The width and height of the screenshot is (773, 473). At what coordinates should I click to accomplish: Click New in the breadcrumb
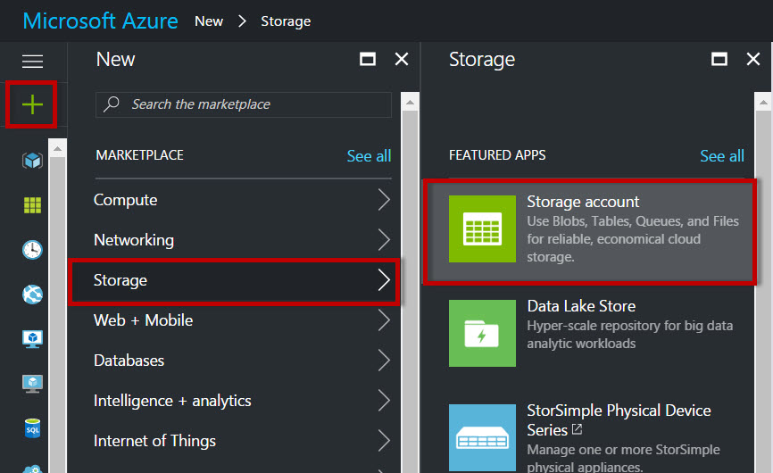click(x=209, y=21)
